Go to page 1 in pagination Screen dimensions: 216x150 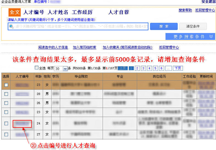tap(131, 68)
